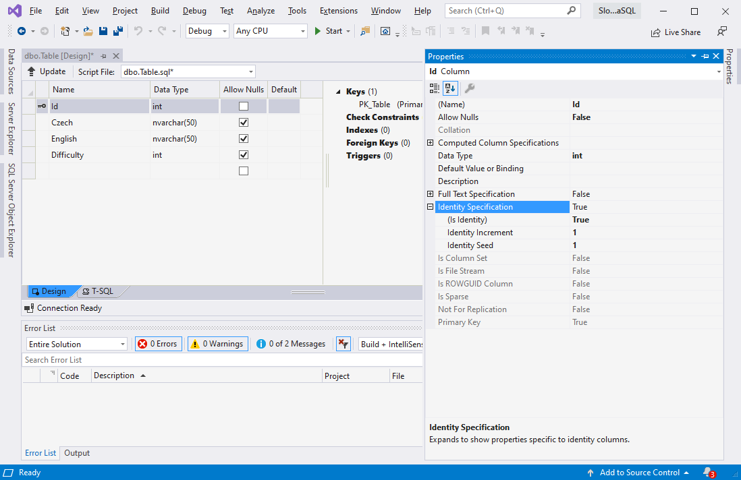Toggle the 0 Warnings filter button
This screenshot has width=741, height=480.
(x=218, y=344)
